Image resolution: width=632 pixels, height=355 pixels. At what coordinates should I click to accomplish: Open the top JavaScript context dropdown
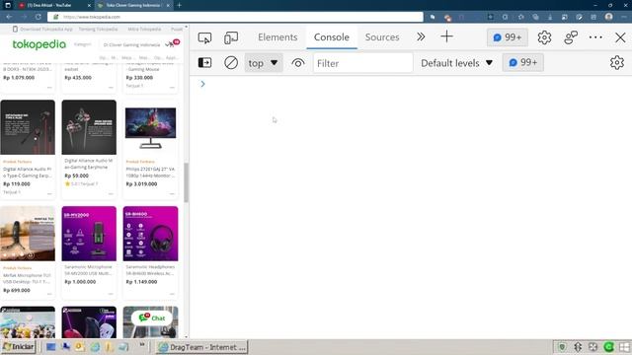tap(263, 63)
